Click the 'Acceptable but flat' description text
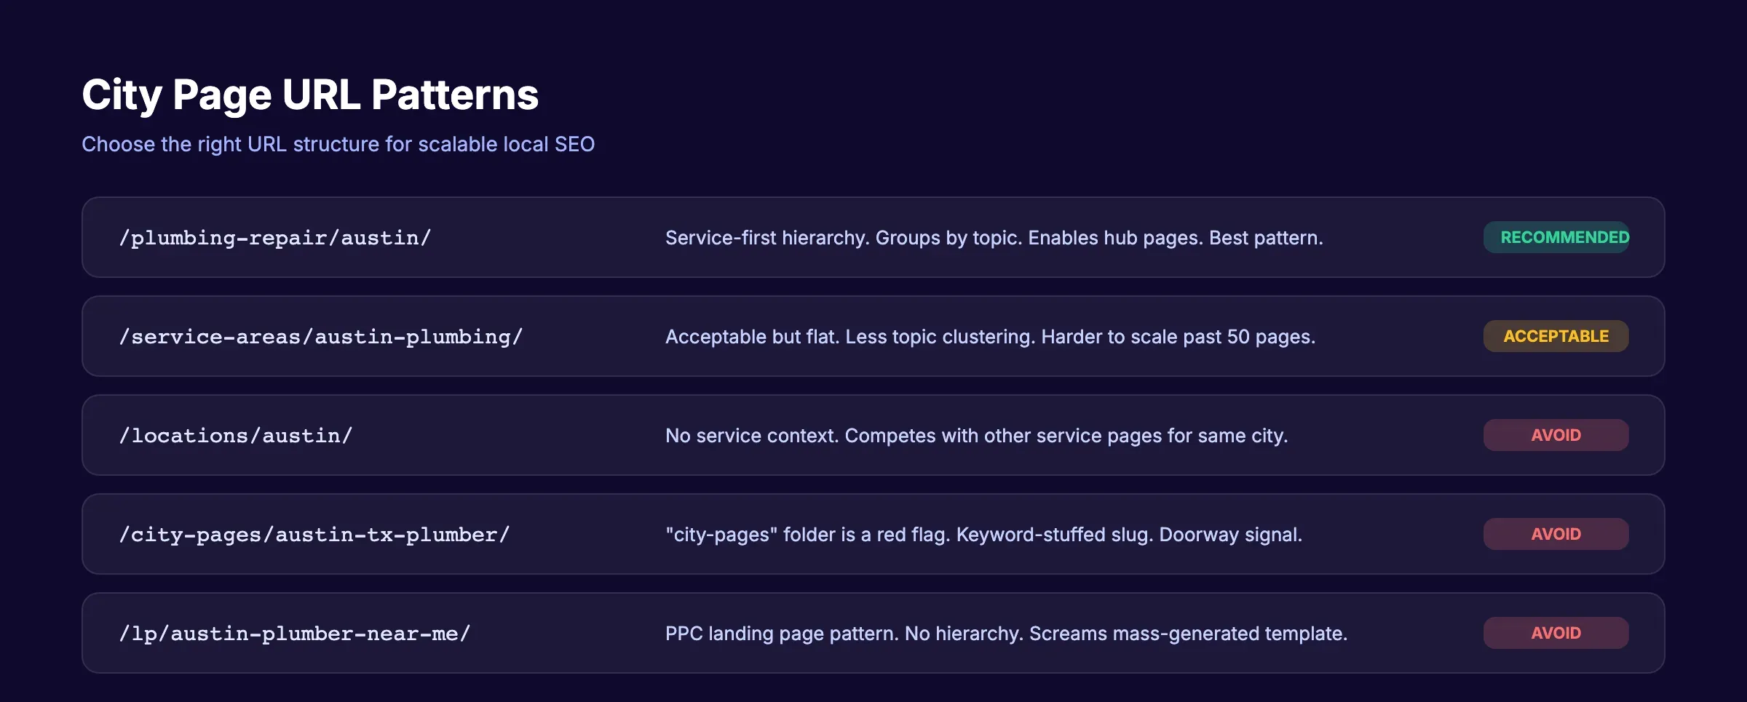This screenshot has height=702, width=1747. click(x=991, y=337)
